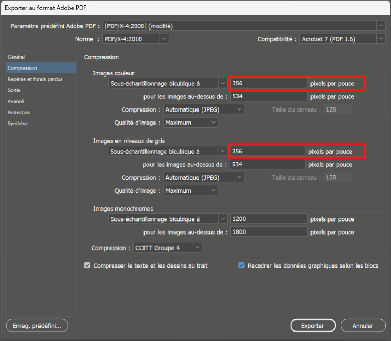Disable Recadrer les données graphiques checkbox

(242, 265)
